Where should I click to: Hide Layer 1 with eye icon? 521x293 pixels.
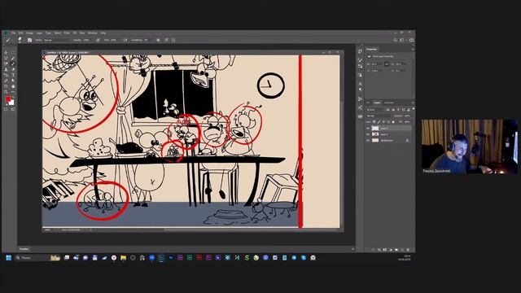point(368,134)
